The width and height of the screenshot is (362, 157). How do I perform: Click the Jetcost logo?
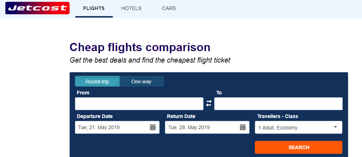tap(37, 8)
